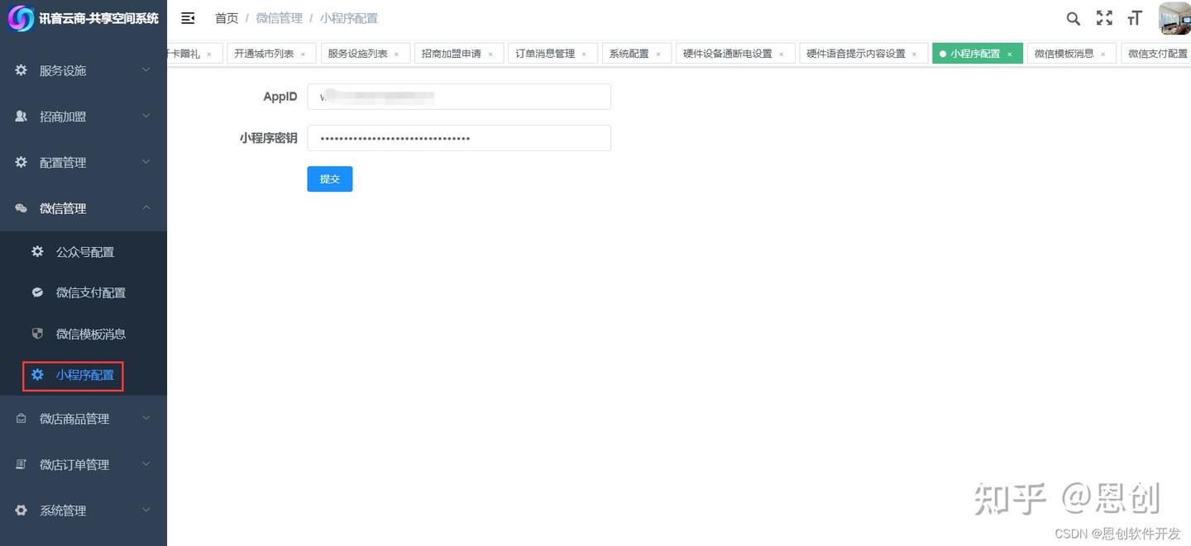Focus the 小程序密钥 password field
The image size is (1191, 546).
point(459,138)
